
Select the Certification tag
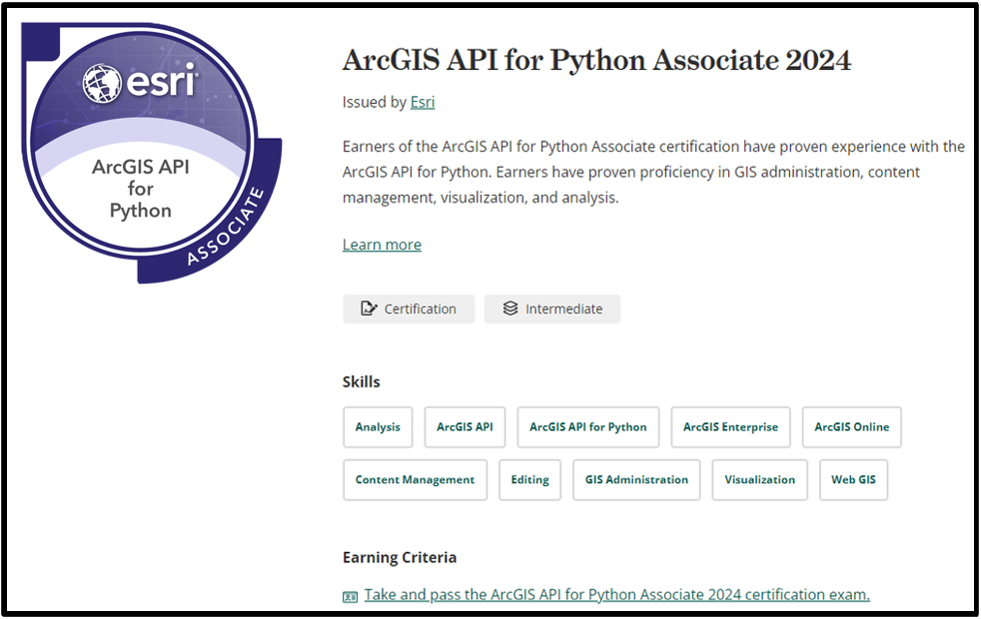409,309
